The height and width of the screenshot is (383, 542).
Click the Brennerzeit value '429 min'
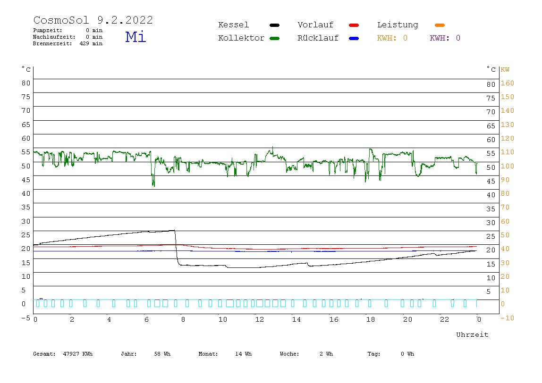point(91,43)
